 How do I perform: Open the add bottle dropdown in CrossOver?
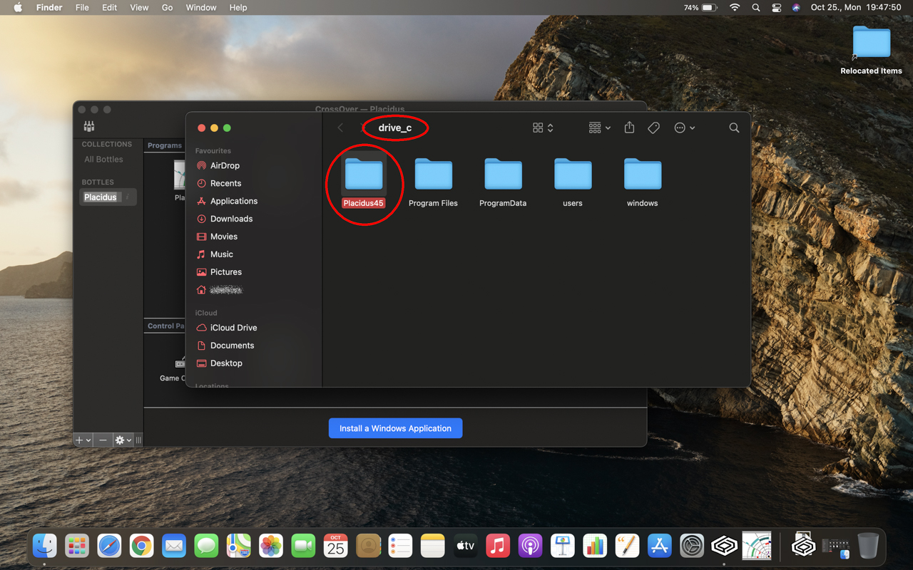tap(83, 440)
